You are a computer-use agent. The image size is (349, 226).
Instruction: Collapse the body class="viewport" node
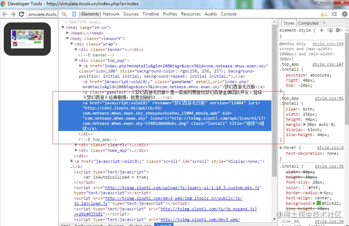[67, 38]
